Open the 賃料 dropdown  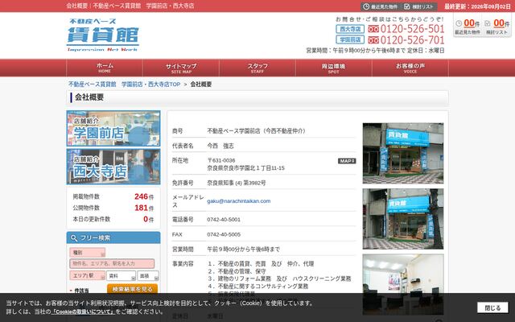(x=121, y=276)
